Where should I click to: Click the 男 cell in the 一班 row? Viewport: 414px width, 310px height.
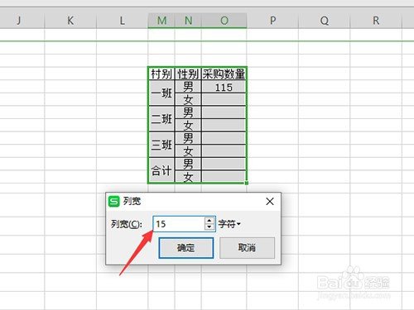[x=188, y=87]
